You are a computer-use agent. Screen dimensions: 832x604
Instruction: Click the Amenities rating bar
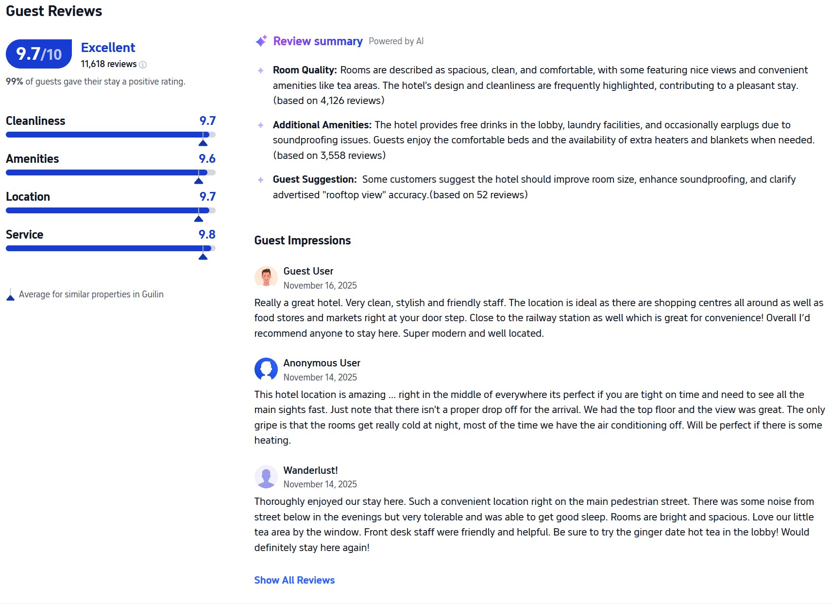[110, 173]
